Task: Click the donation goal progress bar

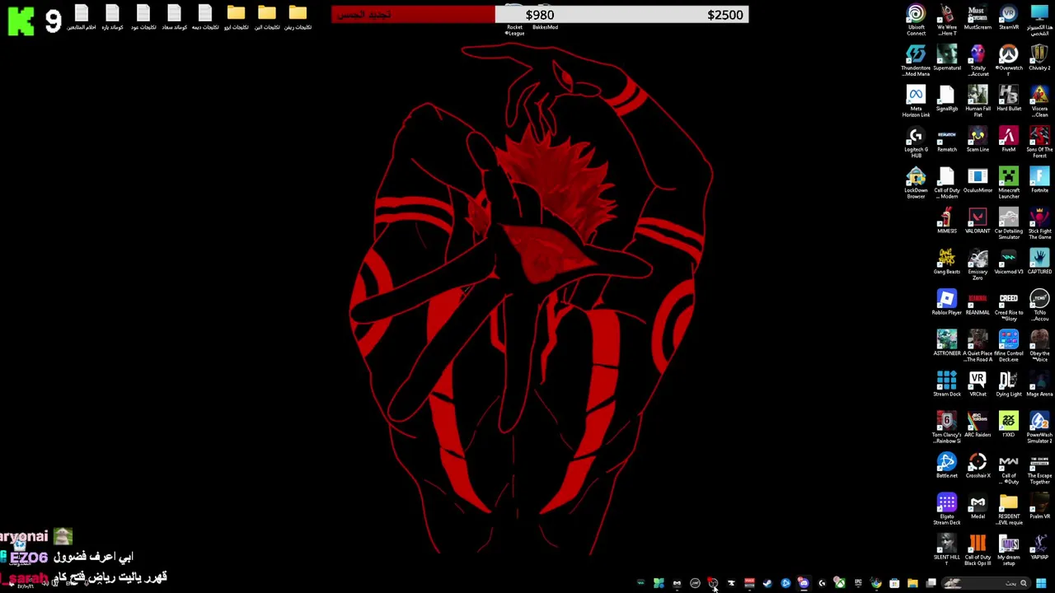Action: pos(540,15)
